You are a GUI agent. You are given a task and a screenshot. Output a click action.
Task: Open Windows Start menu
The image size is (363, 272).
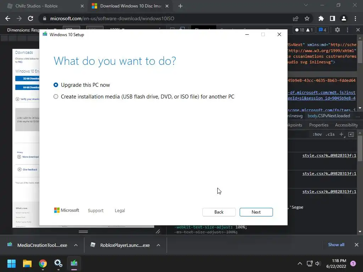point(11,263)
